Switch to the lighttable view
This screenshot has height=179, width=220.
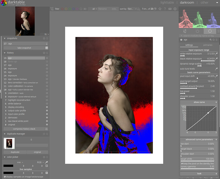[167, 3]
